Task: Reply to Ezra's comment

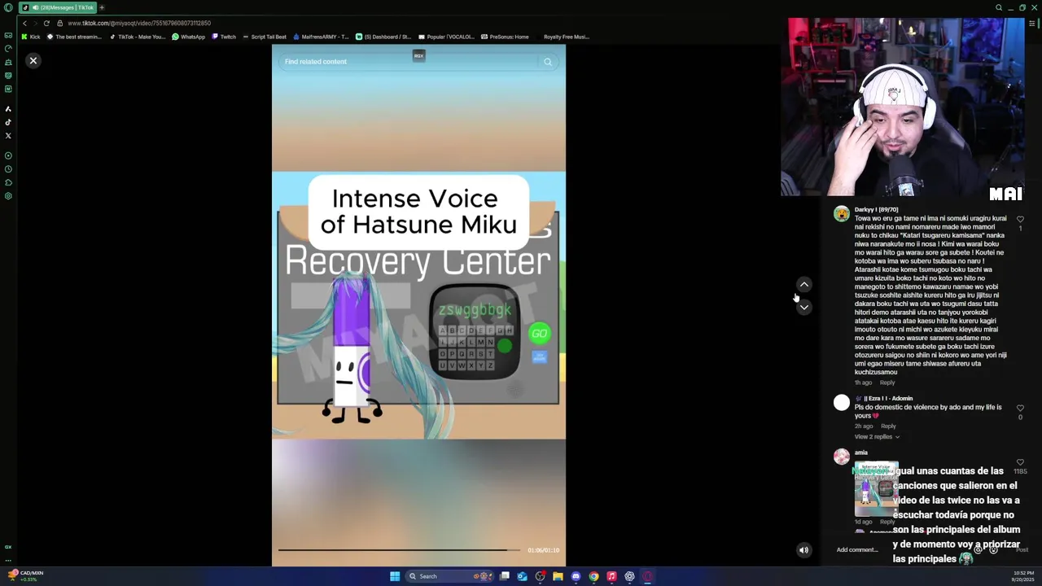Action: [x=888, y=426]
